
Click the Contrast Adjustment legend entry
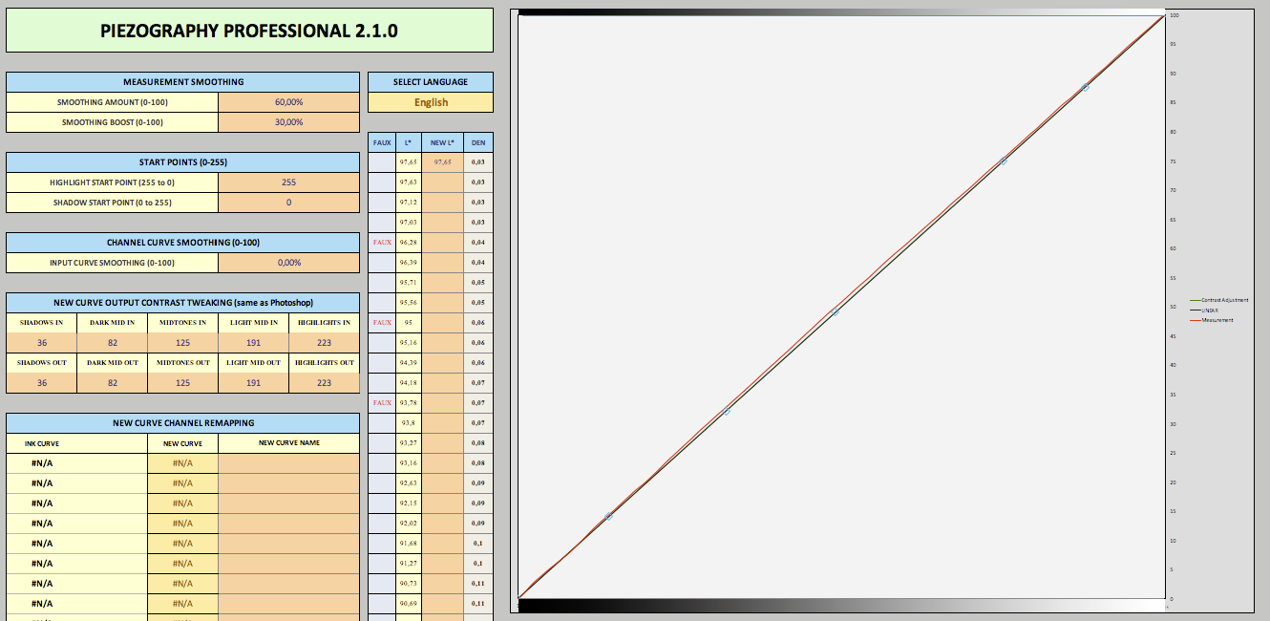coord(1224,300)
